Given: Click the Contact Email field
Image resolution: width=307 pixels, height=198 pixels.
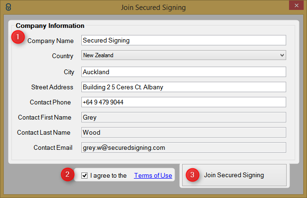Looking at the screenshot, I should (x=184, y=147).
